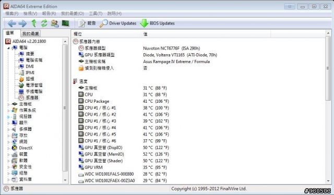Open the 報告(R) menu
The height and width of the screenshot is (195, 334).
pyautogui.click(x=49, y=14)
